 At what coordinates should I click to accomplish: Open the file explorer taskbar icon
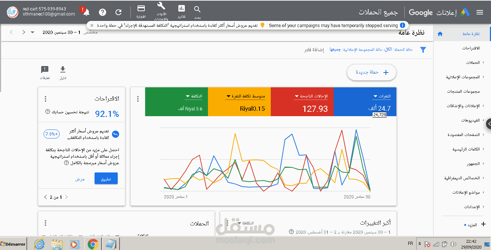(57, 244)
